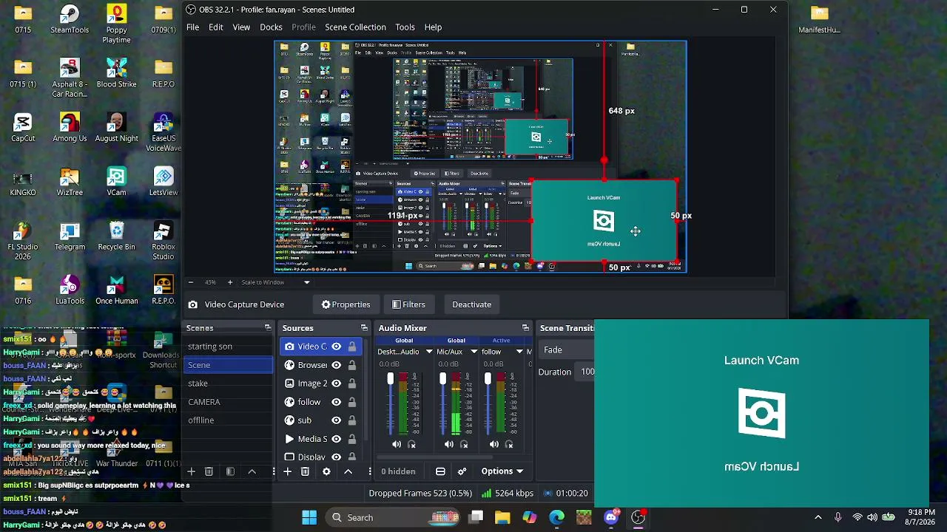Pop out the Audio Mixer dock
The height and width of the screenshot is (532, 947).
525,328
